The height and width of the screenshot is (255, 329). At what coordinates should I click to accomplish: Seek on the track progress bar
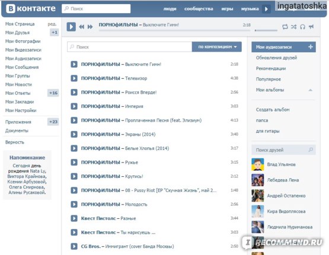tap(174, 30)
